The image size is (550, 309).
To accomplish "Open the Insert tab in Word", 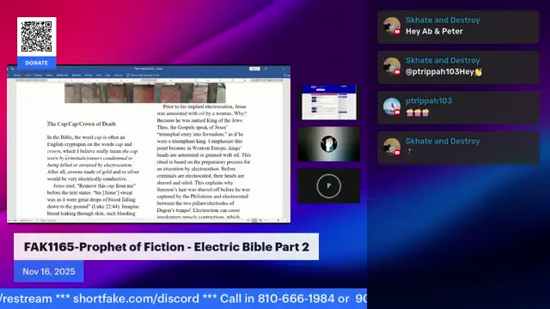I will [27, 75].
